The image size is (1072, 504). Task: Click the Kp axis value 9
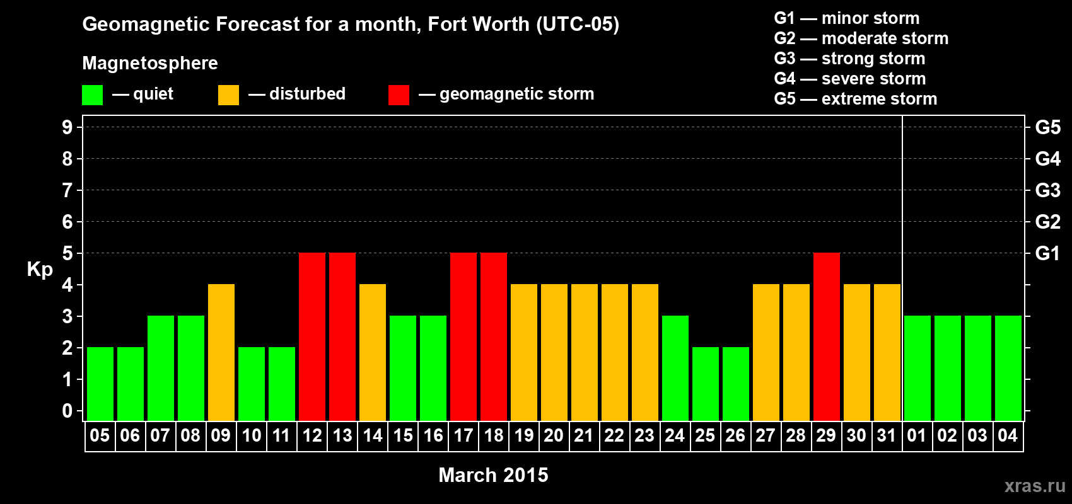[67, 127]
